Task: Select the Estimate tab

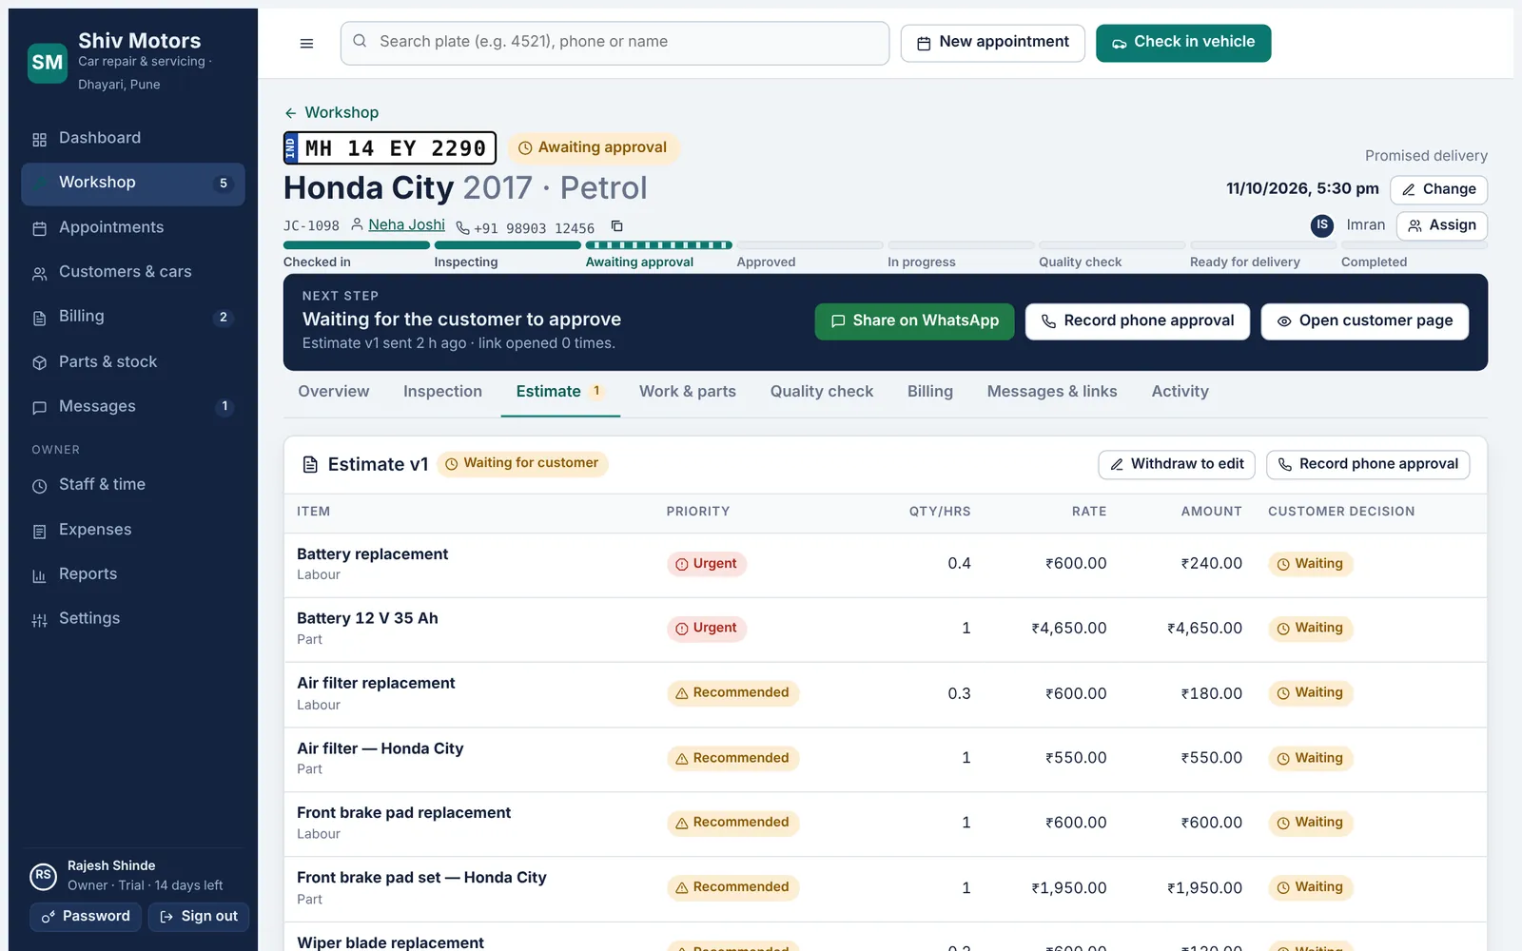Action: point(560,392)
